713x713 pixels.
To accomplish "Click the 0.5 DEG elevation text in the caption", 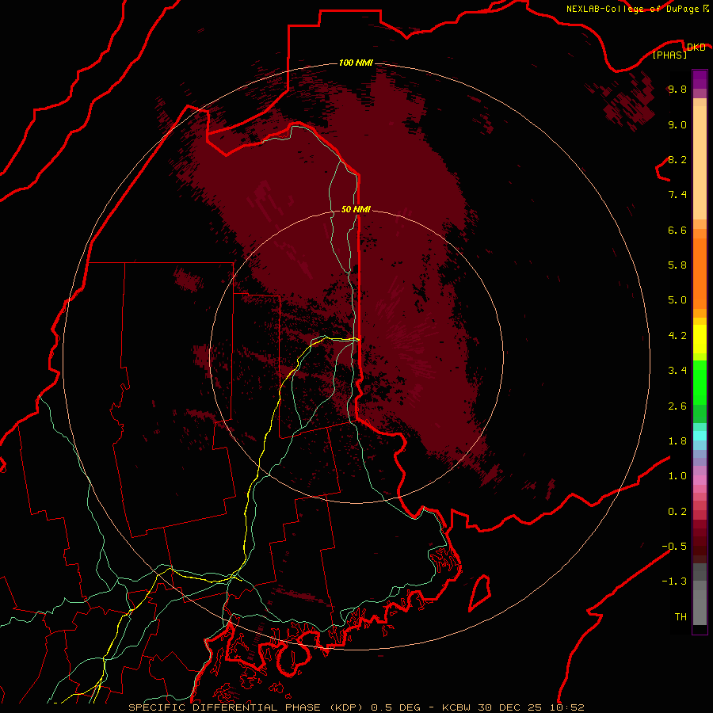I will point(395,707).
